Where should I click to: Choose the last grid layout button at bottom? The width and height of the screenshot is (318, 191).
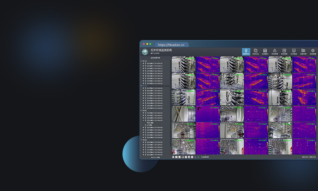pyautogui.click(x=192, y=157)
